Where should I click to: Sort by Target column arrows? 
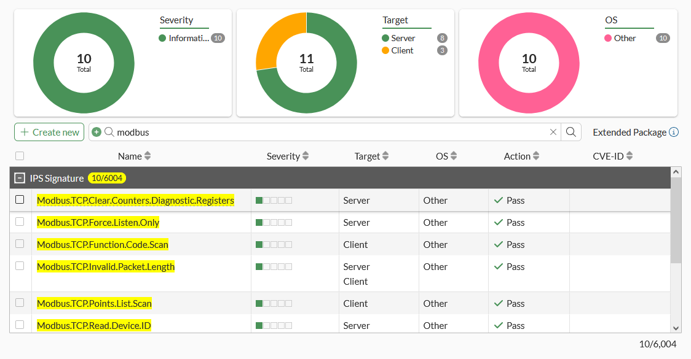tap(385, 156)
